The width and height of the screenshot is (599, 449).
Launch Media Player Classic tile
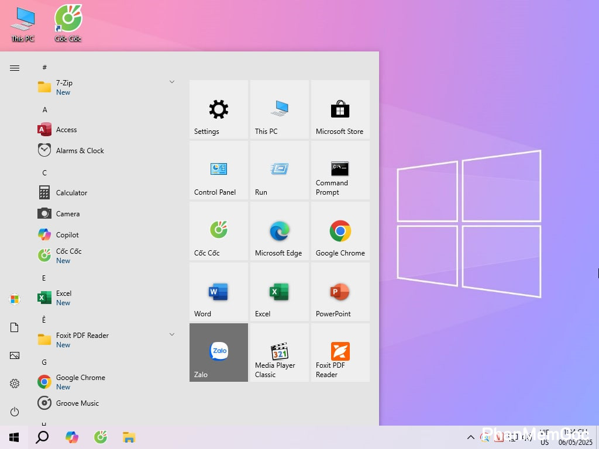[x=280, y=352]
